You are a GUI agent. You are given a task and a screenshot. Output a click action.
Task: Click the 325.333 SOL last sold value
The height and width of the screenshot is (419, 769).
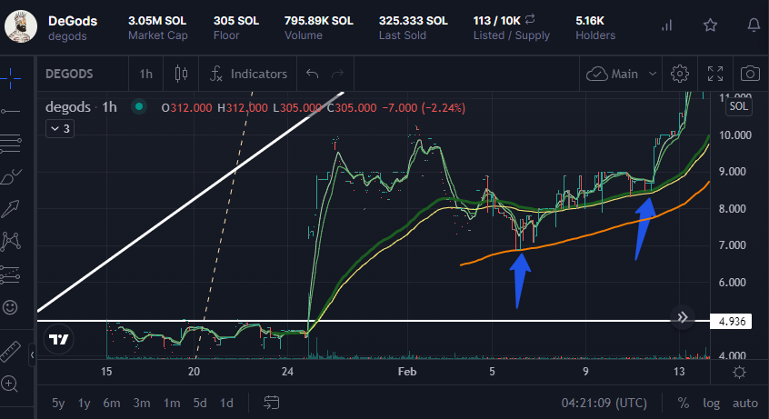click(413, 21)
